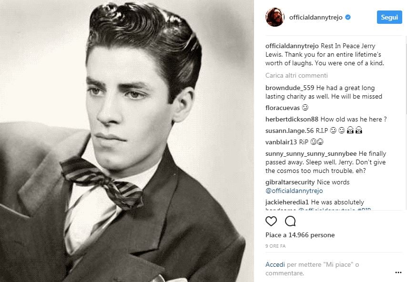Like the post with the heart icon

[x=271, y=221]
